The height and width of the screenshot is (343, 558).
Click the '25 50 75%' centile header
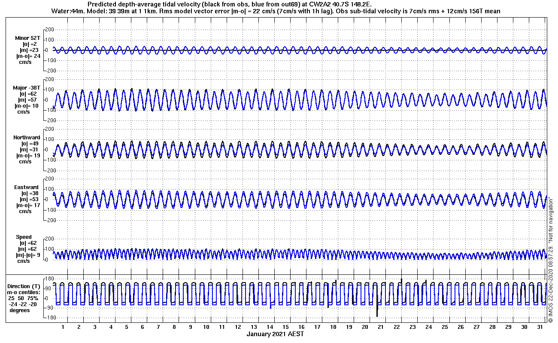tap(24, 298)
